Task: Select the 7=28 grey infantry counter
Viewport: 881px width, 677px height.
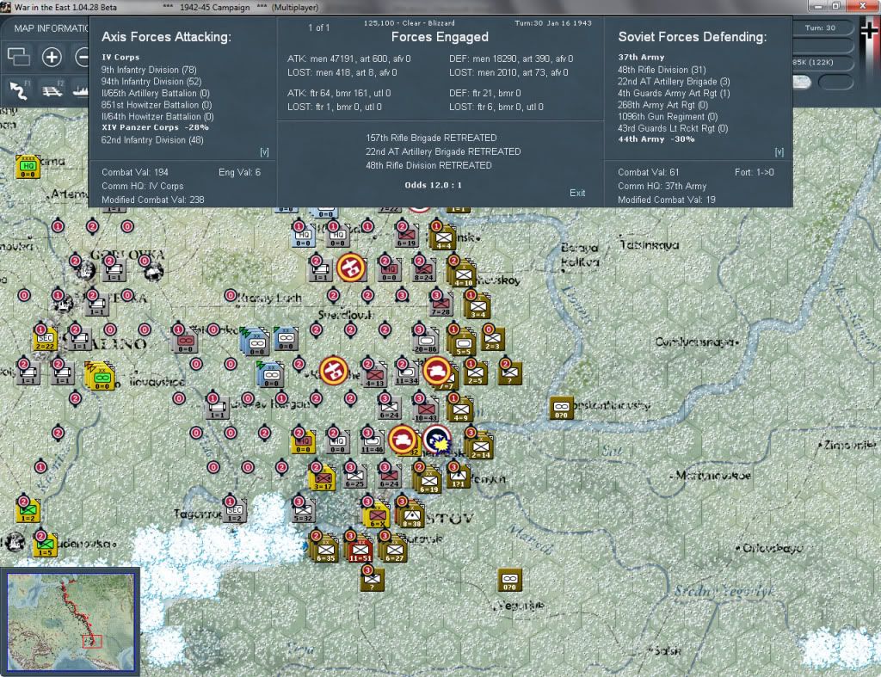Action: click(x=441, y=305)
